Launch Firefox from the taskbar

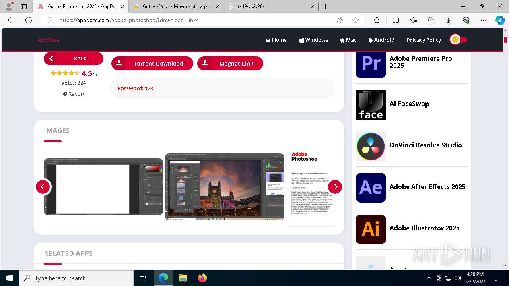tap(202, 278)
